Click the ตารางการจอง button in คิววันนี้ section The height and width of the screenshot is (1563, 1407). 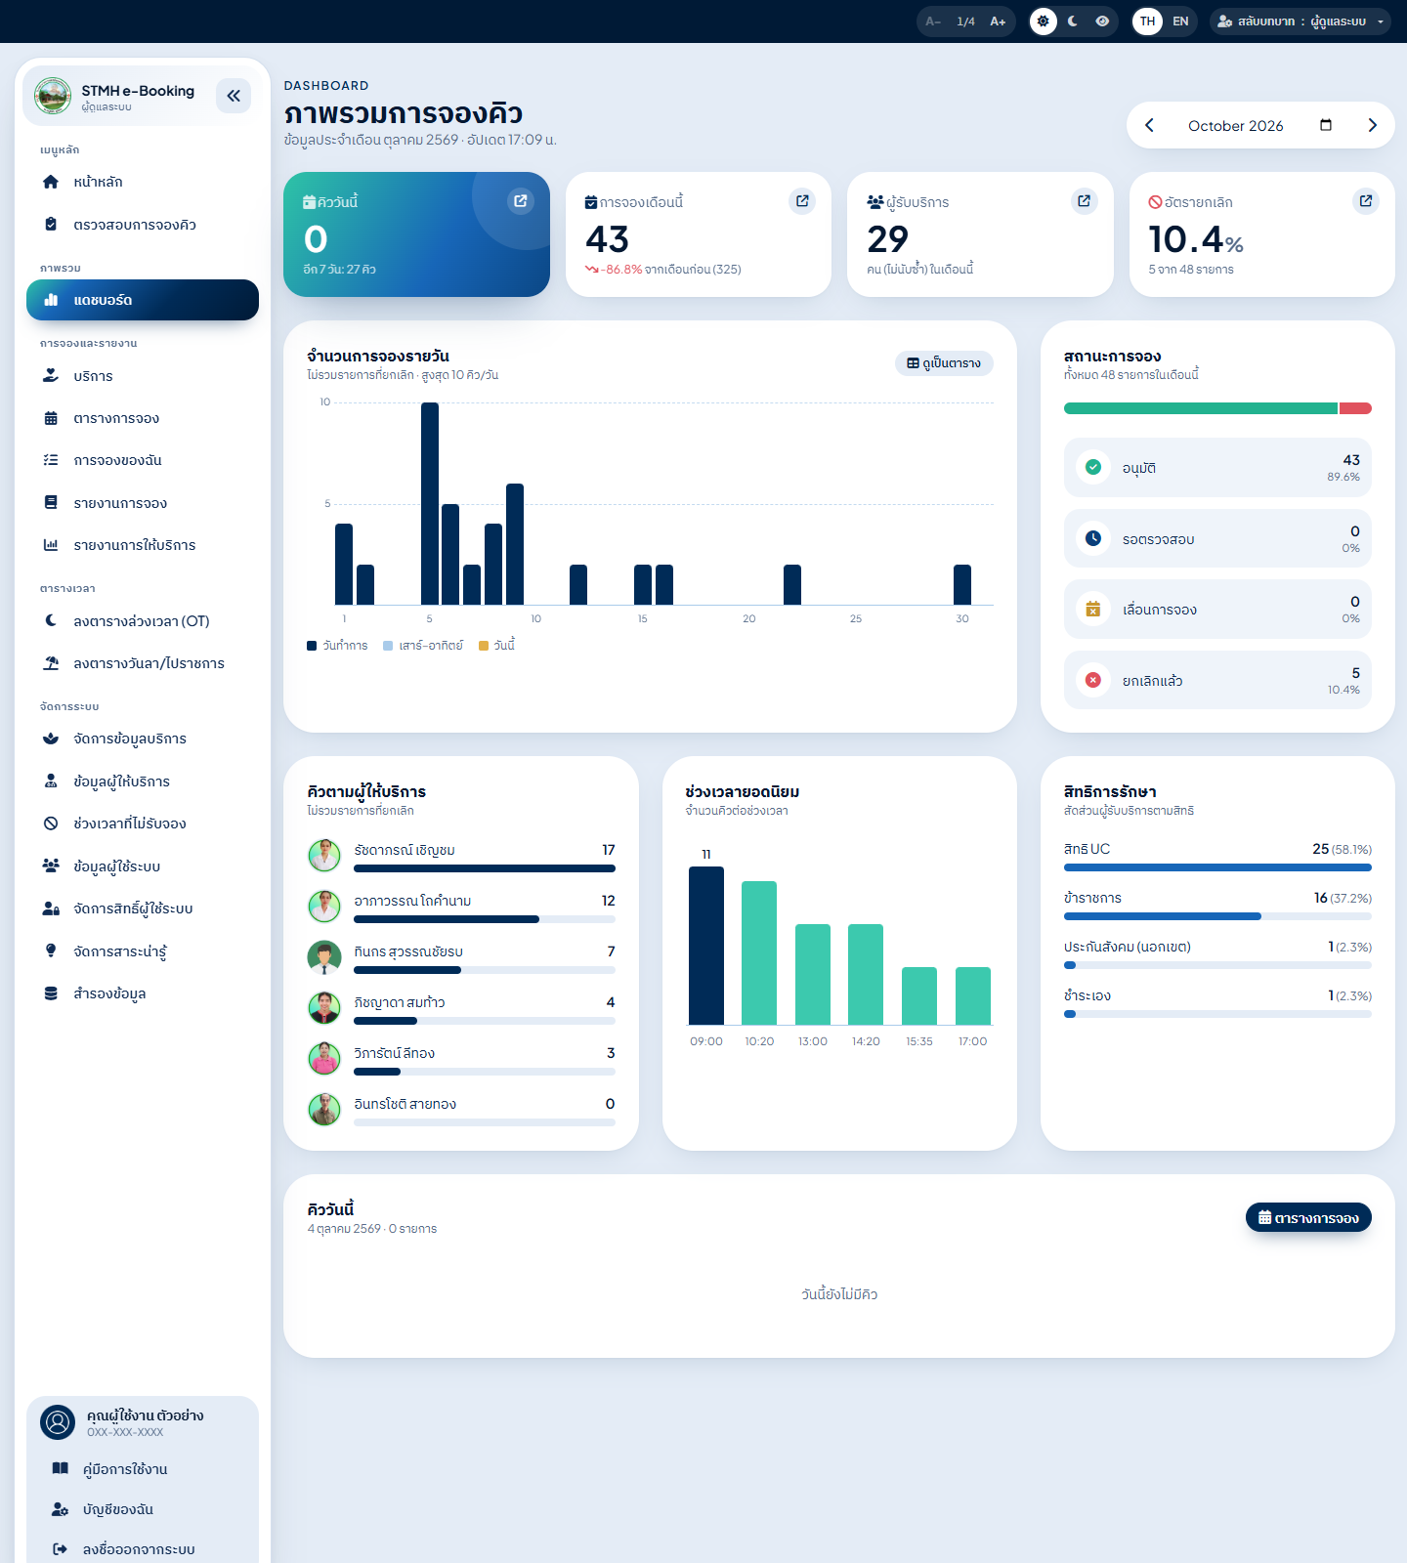point(1308,1218)
